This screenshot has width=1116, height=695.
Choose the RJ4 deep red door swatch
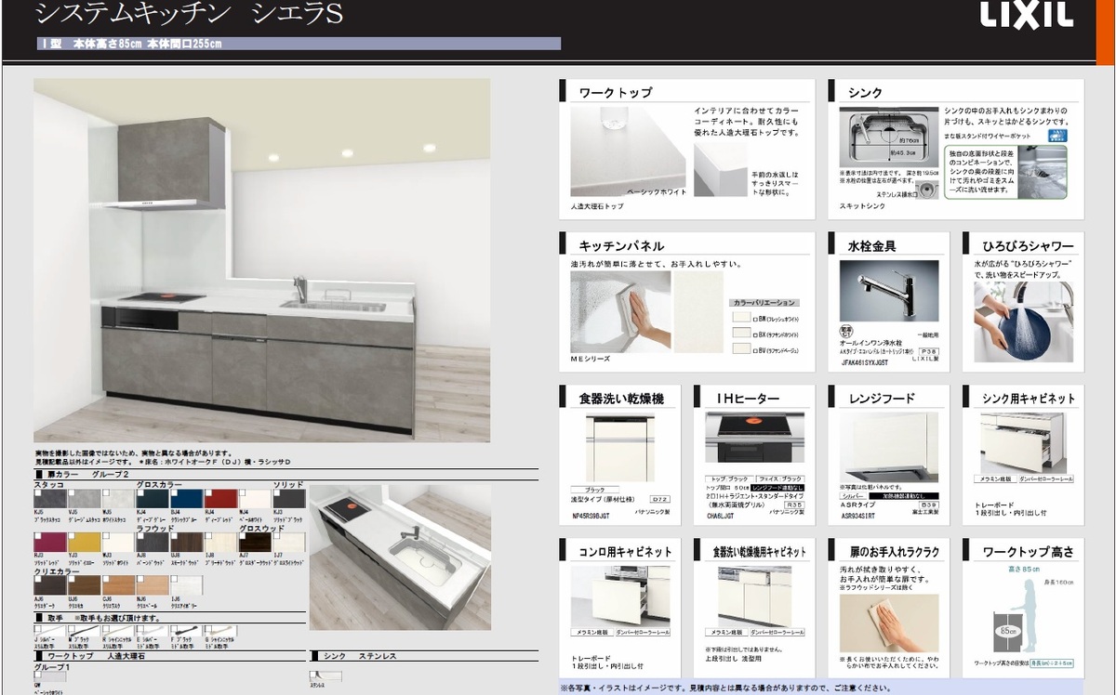(x=219, y=499)
